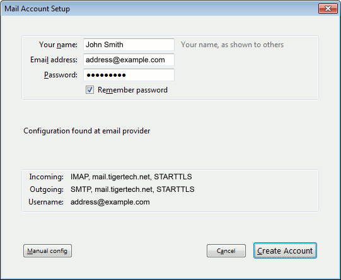
Task: Click the Create Account button
Action: [x=285, y=250]
